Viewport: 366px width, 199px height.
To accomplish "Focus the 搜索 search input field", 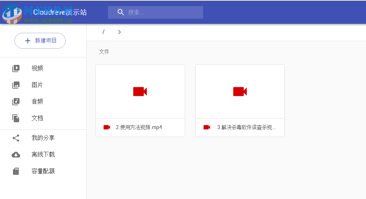I will (x=156, y=12).
